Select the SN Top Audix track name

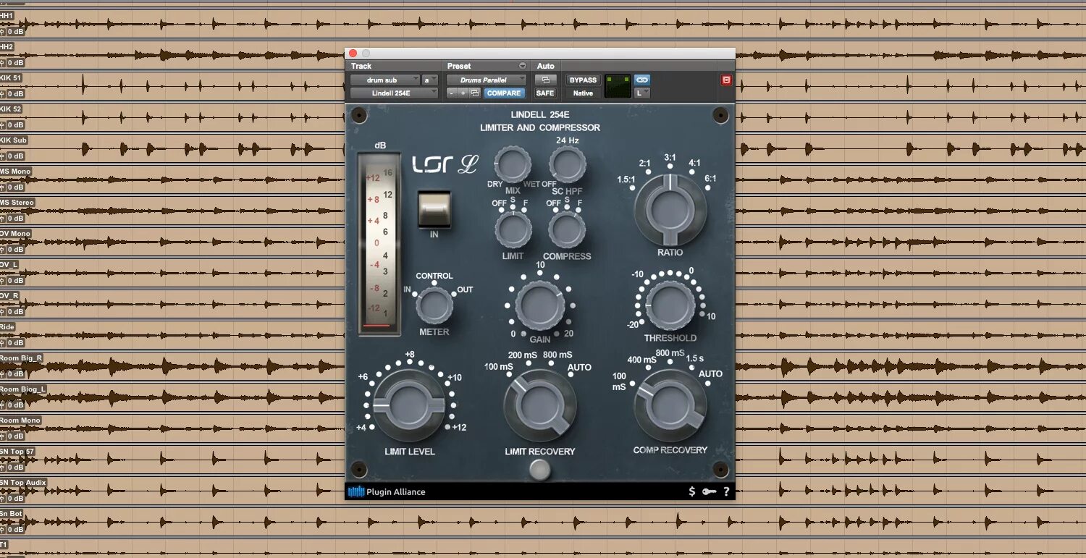pyautogui.click(x=23, y=483)
